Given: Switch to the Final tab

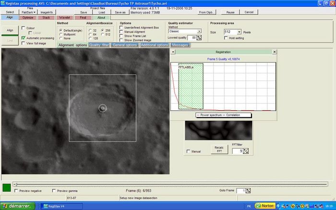Looking at the screenshot, I should (x=83, y=18).
